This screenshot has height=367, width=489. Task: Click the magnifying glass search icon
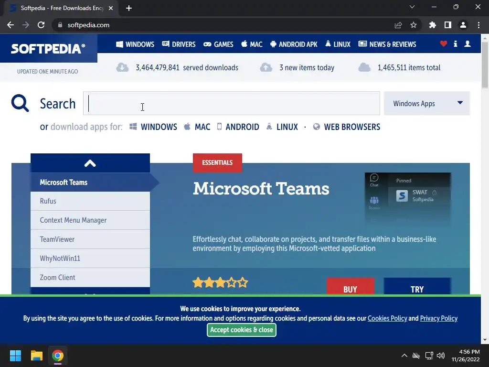[20, 103]
